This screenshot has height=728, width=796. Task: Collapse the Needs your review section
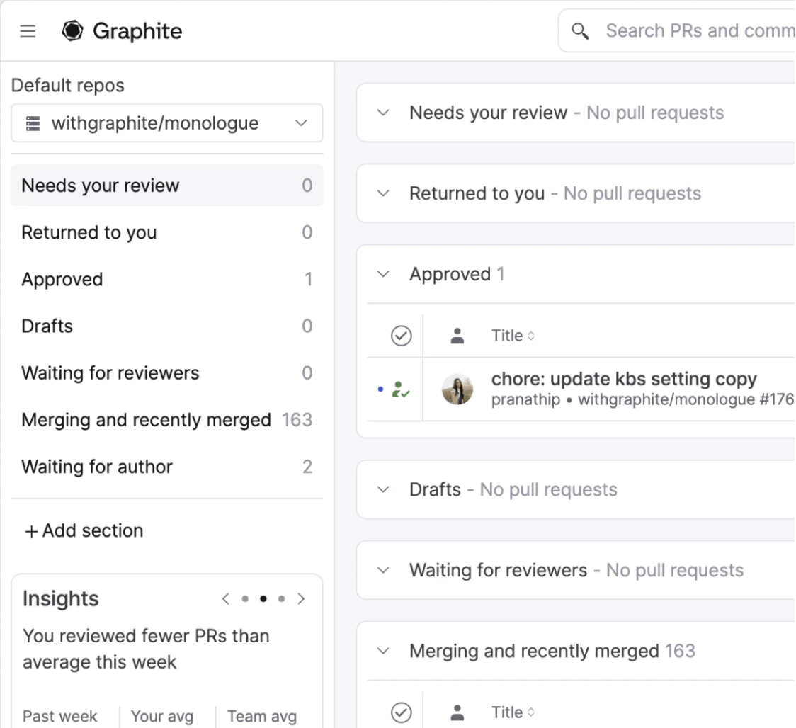(x=382, y=113)
